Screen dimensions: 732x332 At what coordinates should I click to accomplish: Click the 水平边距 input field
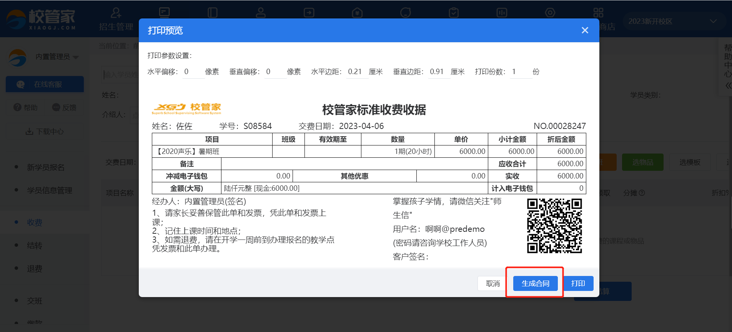coord(357,72)
